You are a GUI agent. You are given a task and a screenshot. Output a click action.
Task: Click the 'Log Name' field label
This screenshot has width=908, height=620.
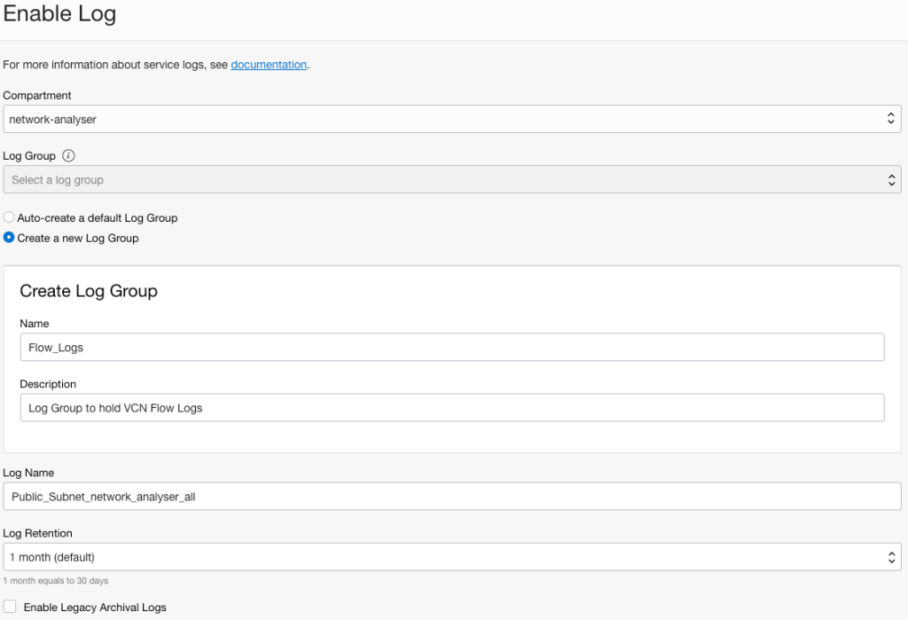28,473
